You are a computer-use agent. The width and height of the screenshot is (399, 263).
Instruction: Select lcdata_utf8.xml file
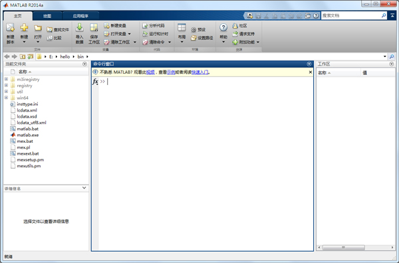tap(31, 122)
